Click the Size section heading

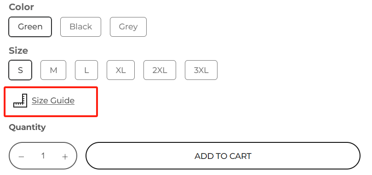tap(18, 51)
